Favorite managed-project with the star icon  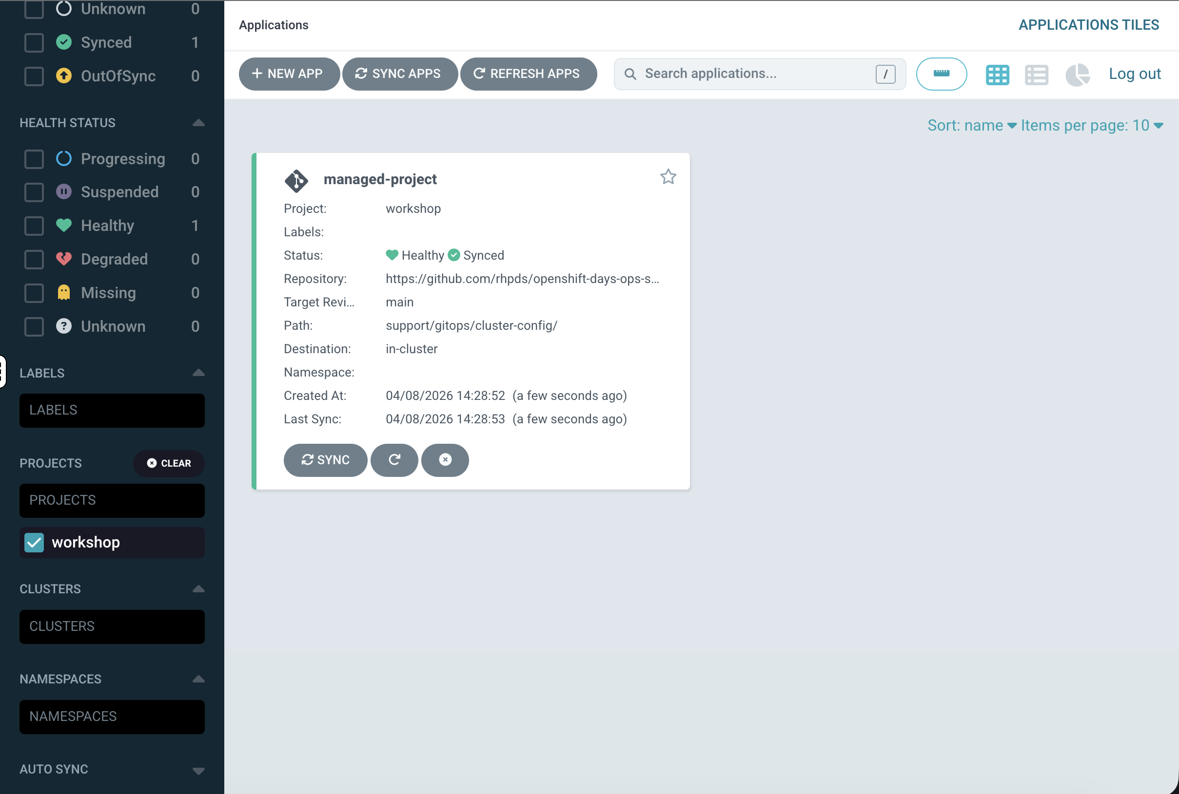click(x=668, y=177)
